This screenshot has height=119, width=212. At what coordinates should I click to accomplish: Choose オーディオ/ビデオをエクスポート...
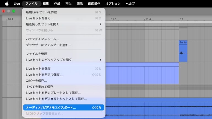coord(64,107)
